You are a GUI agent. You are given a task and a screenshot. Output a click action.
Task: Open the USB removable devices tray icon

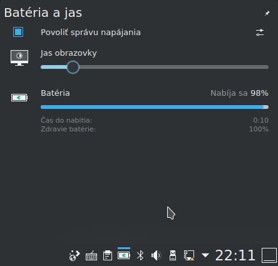click(x=173, y=255)
